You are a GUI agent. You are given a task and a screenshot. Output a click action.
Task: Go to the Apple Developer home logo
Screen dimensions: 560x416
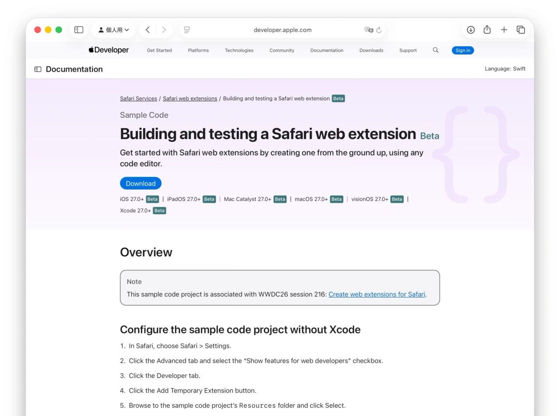pos(108,50)
